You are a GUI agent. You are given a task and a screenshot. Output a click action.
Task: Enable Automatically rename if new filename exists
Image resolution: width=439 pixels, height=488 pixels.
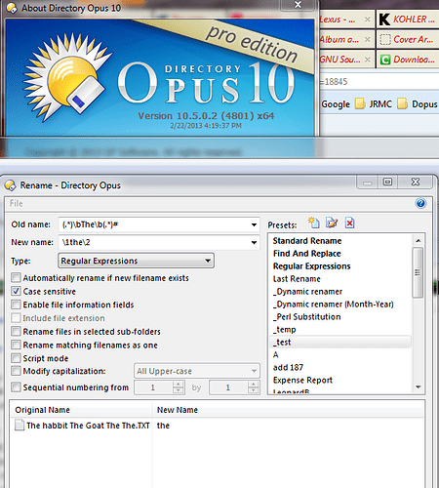tap(16, 278)
